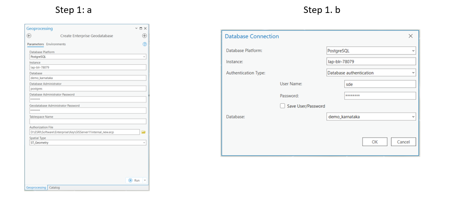454x208 pixels.
Task: Toggle the Save User/Password checkbox
Action: click(x=283, y=106)
